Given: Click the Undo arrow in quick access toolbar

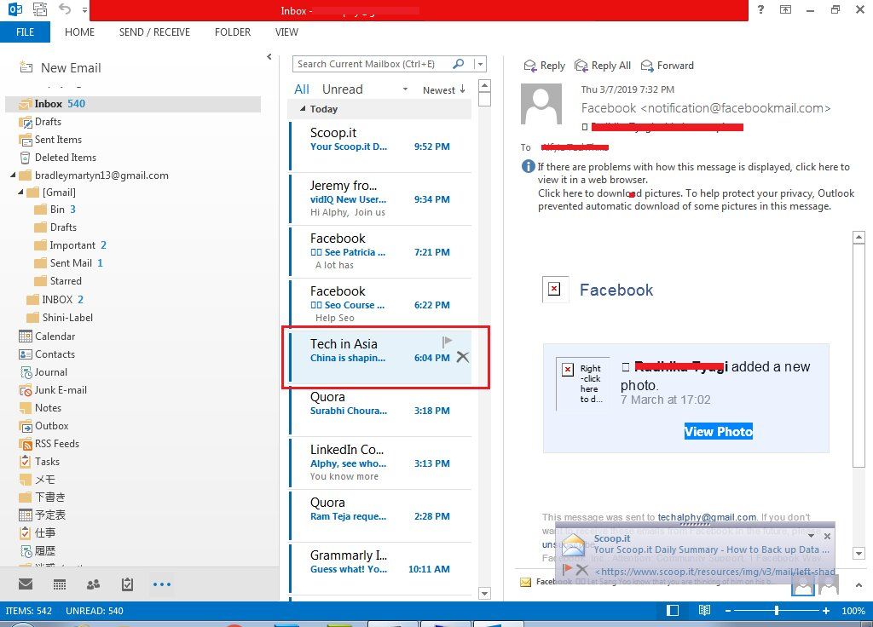Looking at the screenshot, I should 65,9.
